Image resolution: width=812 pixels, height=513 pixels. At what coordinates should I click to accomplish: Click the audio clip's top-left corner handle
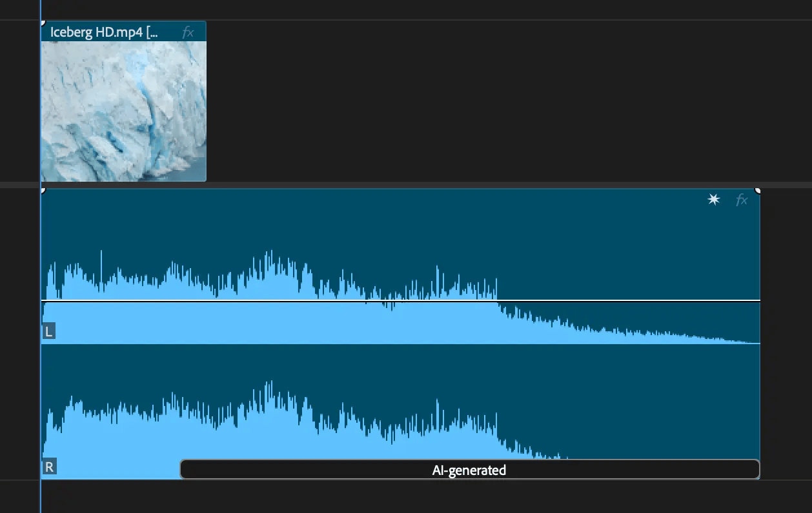[x=43, y=189]
